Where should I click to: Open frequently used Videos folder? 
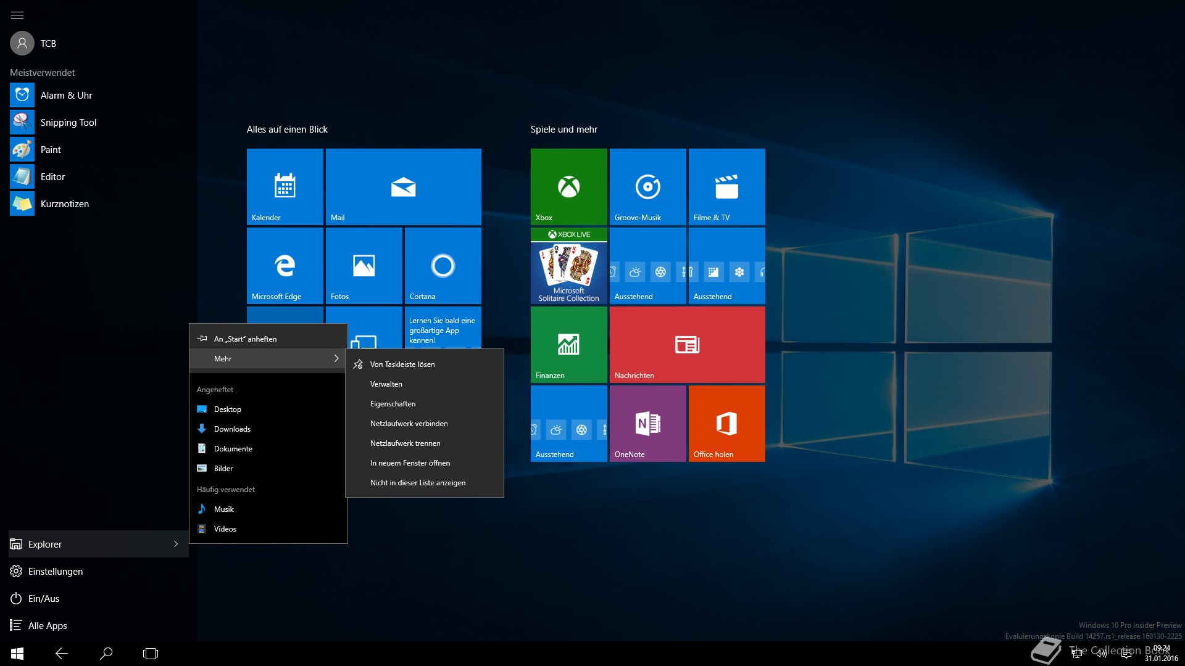(268, 529)
